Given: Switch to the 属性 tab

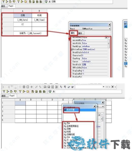Looking at the screenshot, I should pos(73,33).
